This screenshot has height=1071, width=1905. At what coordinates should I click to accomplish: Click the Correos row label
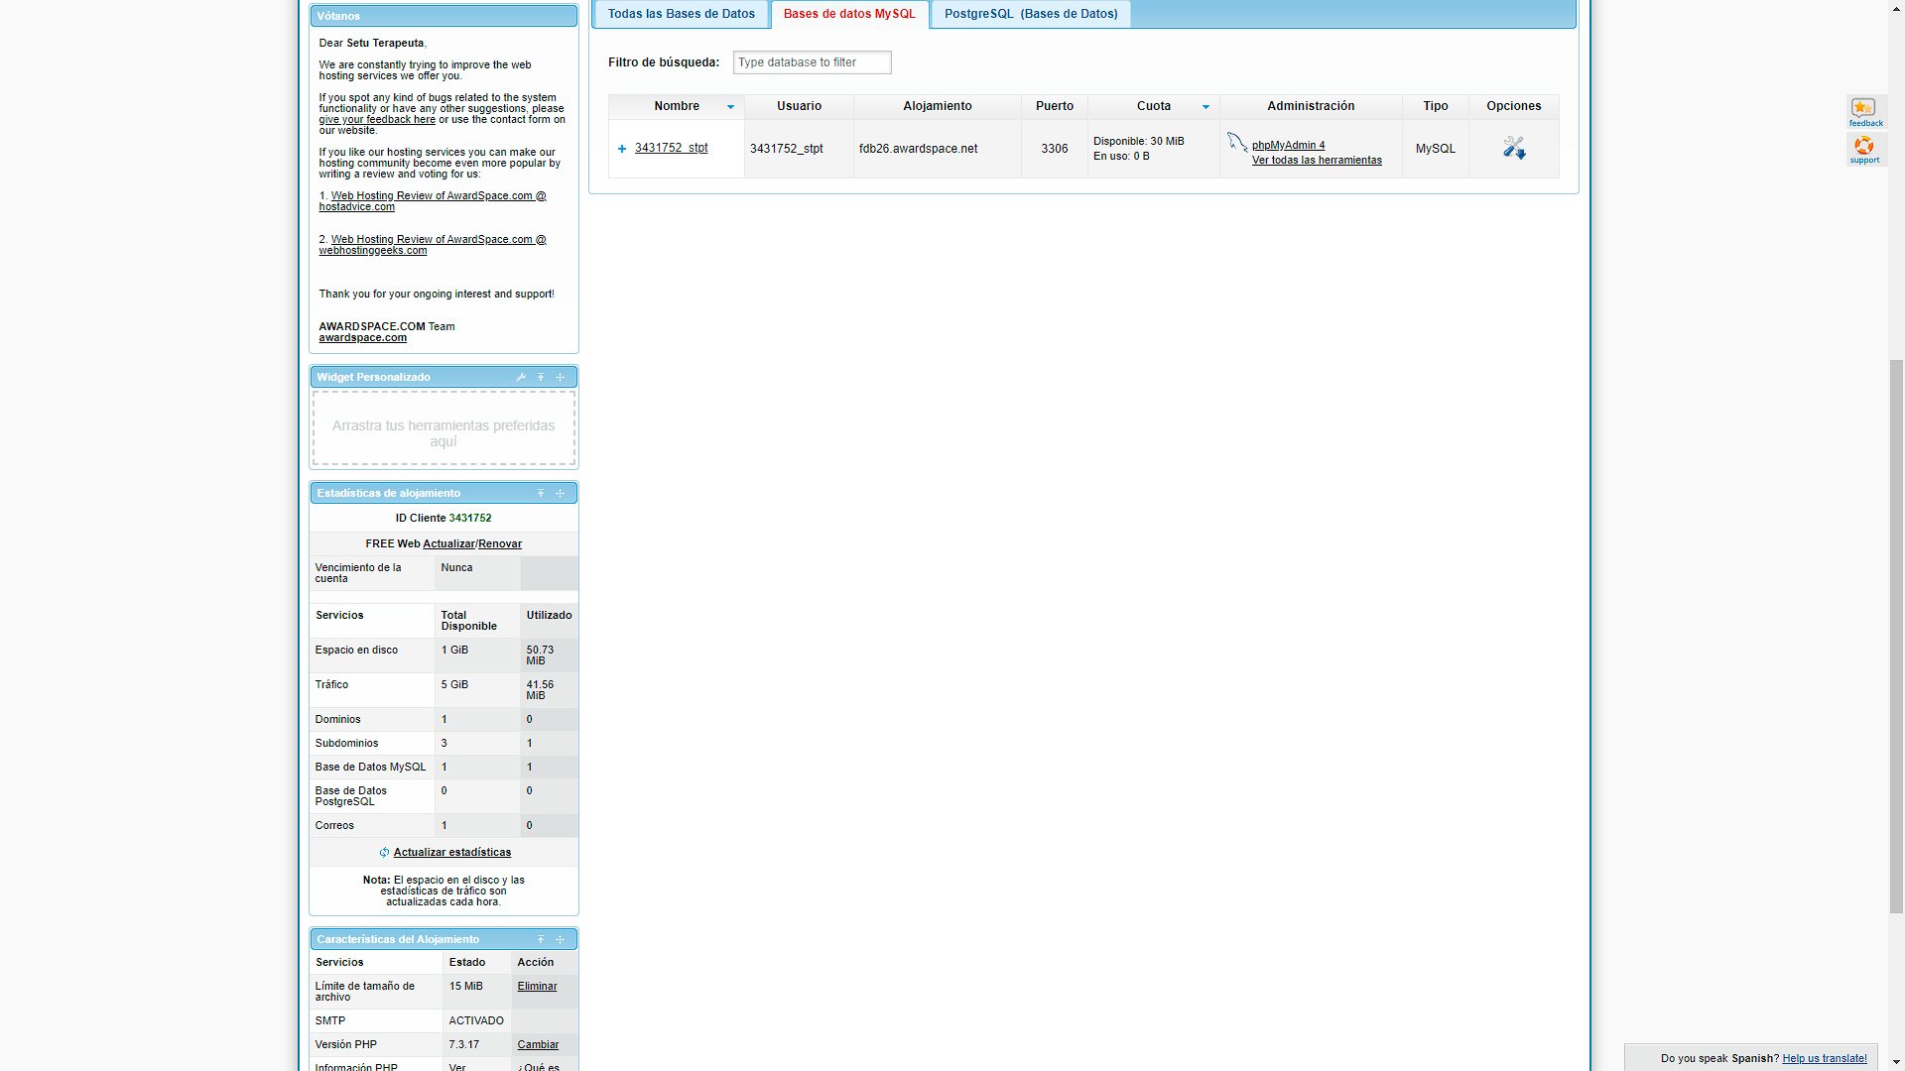(334, 825)
